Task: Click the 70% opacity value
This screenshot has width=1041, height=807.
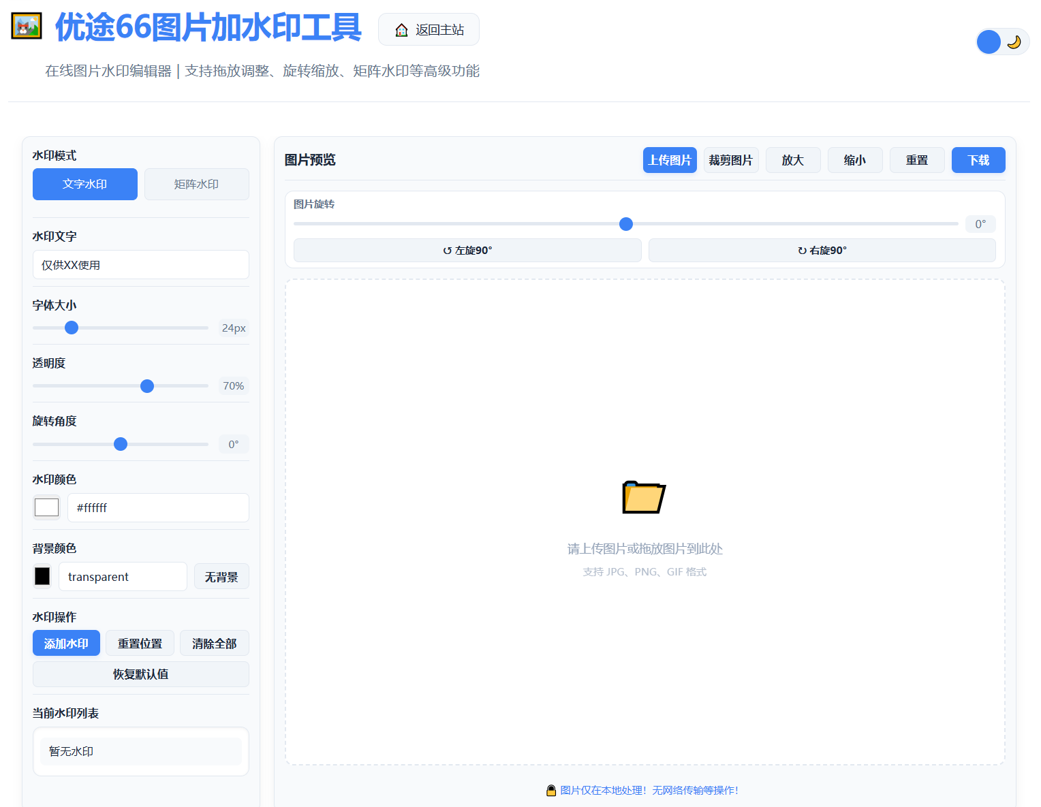Action: coord(234,386)
